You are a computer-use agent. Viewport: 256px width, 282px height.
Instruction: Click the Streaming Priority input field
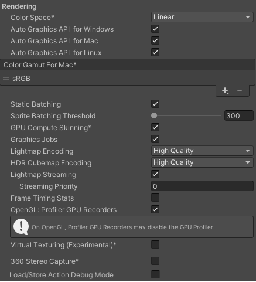[202, 186]
